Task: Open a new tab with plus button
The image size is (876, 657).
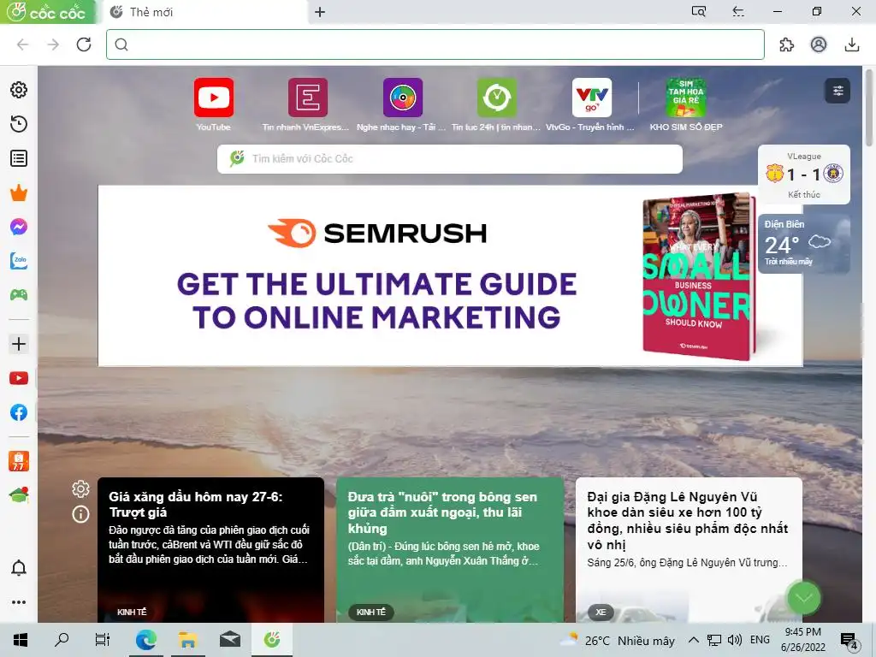Action: point(320,12)
